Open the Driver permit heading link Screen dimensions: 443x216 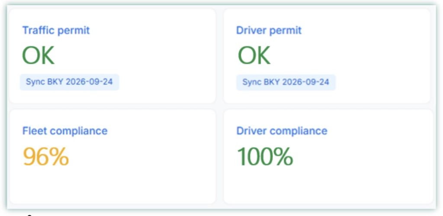269,30
